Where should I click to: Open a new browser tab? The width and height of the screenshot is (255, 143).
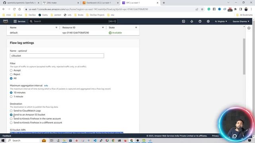[164, 3]
